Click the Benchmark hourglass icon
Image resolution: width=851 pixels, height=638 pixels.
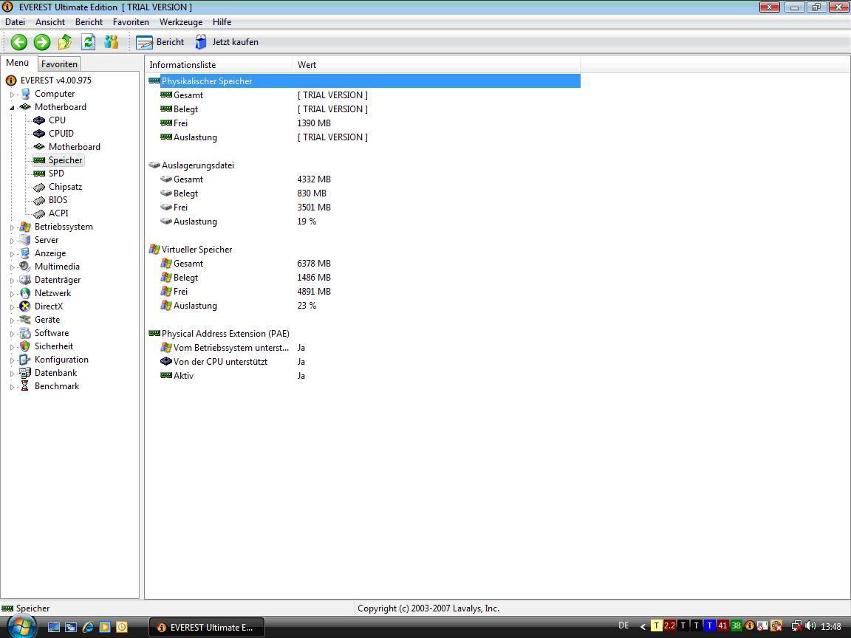pyautogui.click(x=25, y=386)
